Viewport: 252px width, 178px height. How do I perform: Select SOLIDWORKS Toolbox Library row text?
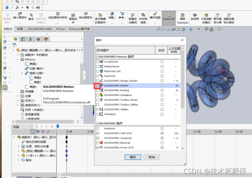click(121, 100)
